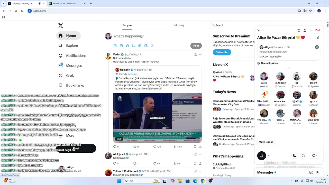
Task: Edit the Space title pencil icon
Action: coord(318,38)
